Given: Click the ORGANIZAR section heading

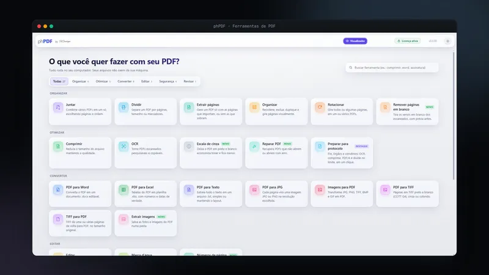Looking at the screenshot, I should coord(58,94).
